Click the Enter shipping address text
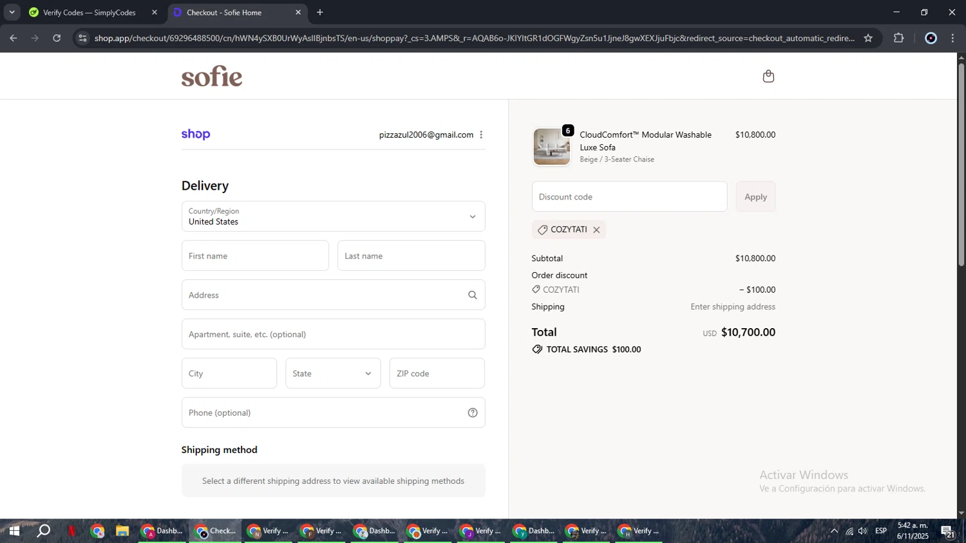The width and height of the screenshot is (966, 543). [x=733, y=307]
